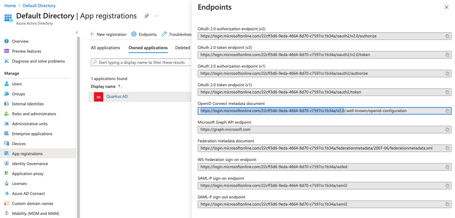Navigate to Default Directory breadcrumb
Image resolution: width=455 pixels, height=218 pixels.
(39, 6)
